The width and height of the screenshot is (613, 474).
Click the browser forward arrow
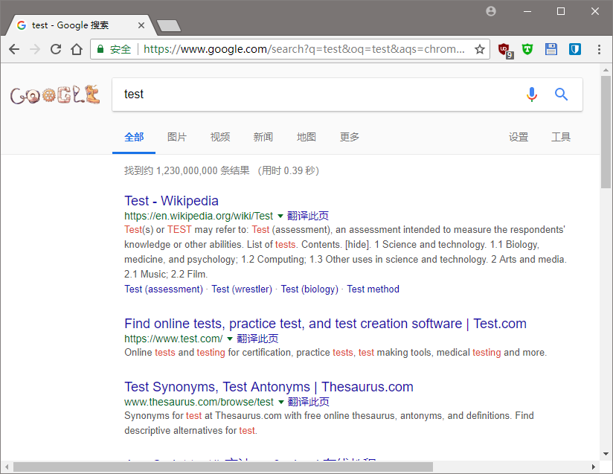pyautogui.click(x=35, y=49)
